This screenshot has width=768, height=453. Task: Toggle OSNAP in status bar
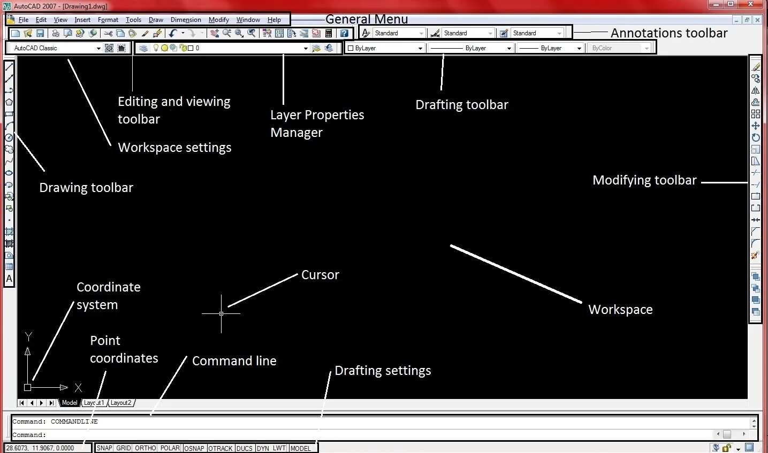[x=194, y=448]
